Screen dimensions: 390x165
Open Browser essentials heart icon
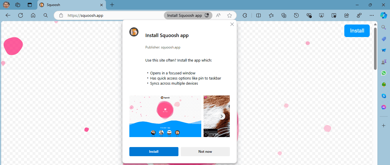tap(309, 15)
